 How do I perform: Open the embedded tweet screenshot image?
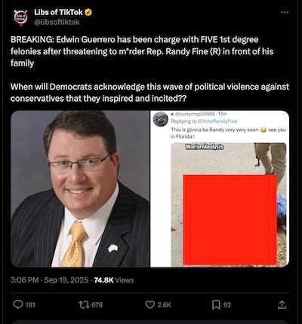[220, 188]
